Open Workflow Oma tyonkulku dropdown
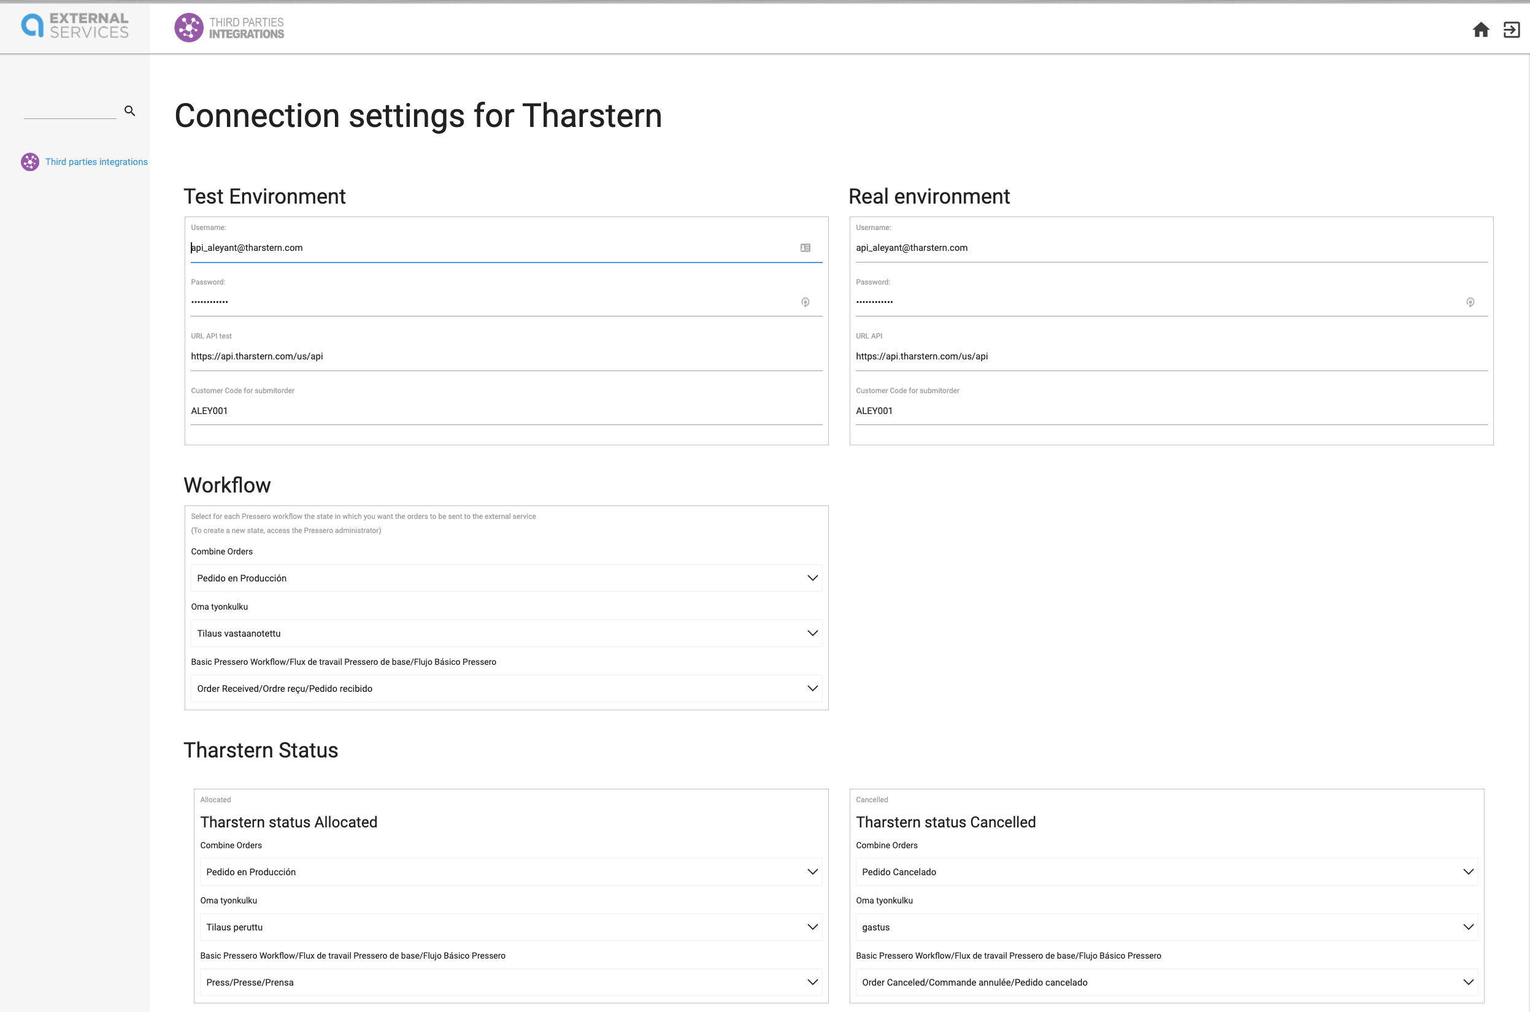 coord(506,634)
